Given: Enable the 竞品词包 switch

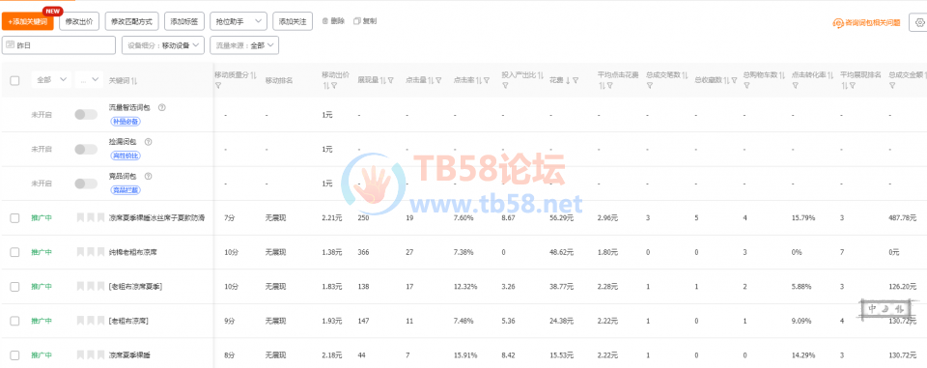Looking at the screenshot, I should 86,184.
